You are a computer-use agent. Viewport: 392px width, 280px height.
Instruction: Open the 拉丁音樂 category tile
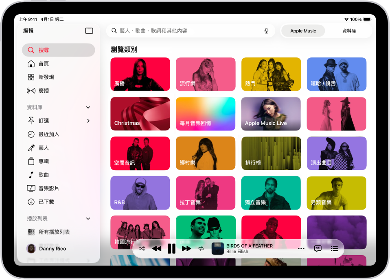[x=206, y=193]
